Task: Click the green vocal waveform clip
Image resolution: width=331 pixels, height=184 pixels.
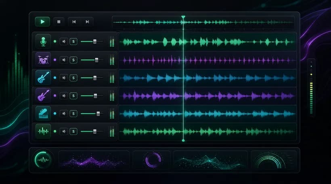Action: (x=208, y=42)
